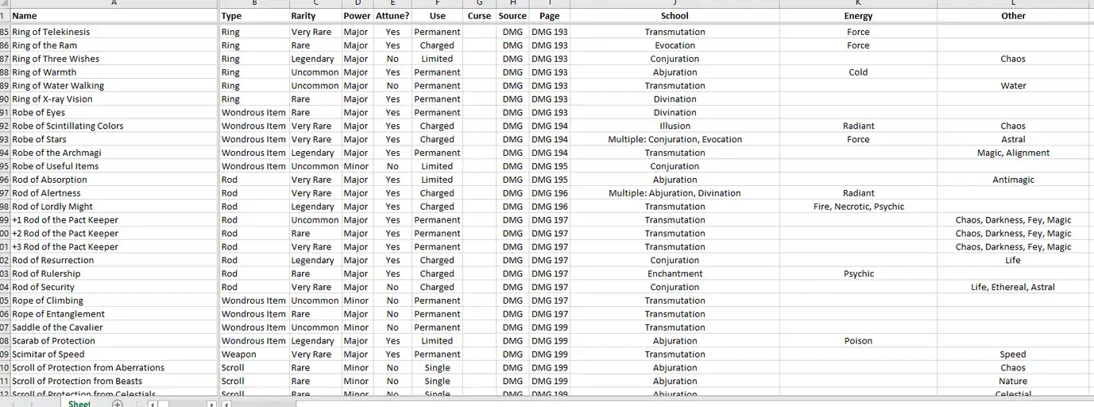Select the Other header cell
The width and height of the screenshot is (1094, 407).
coord(1013,16)
